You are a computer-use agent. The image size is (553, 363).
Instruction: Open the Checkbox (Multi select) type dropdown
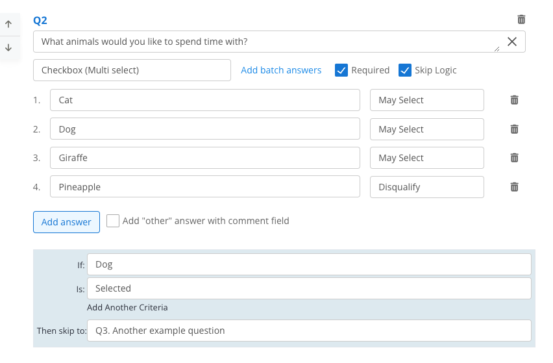[132, 70]
